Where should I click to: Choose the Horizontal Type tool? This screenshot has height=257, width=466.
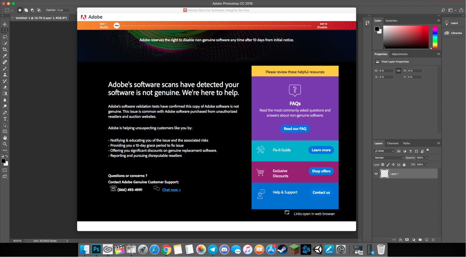(5, 119)
